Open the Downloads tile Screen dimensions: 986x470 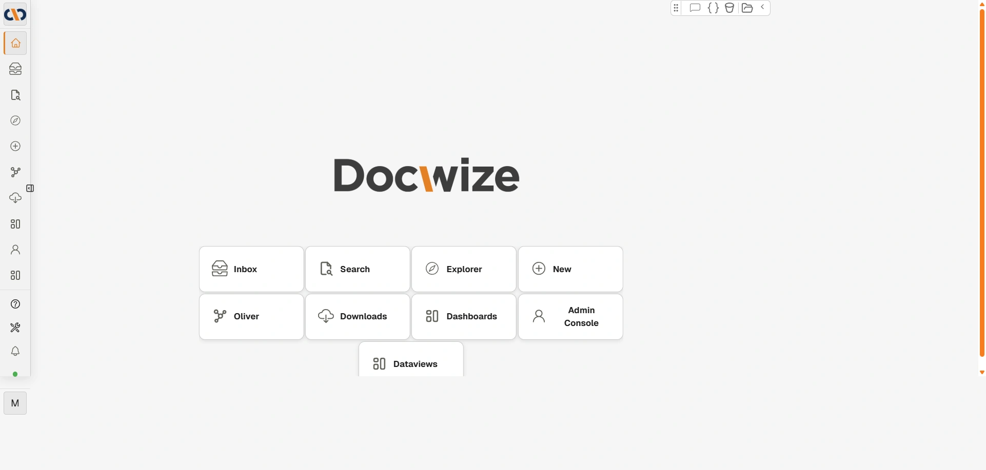[358, 317]
